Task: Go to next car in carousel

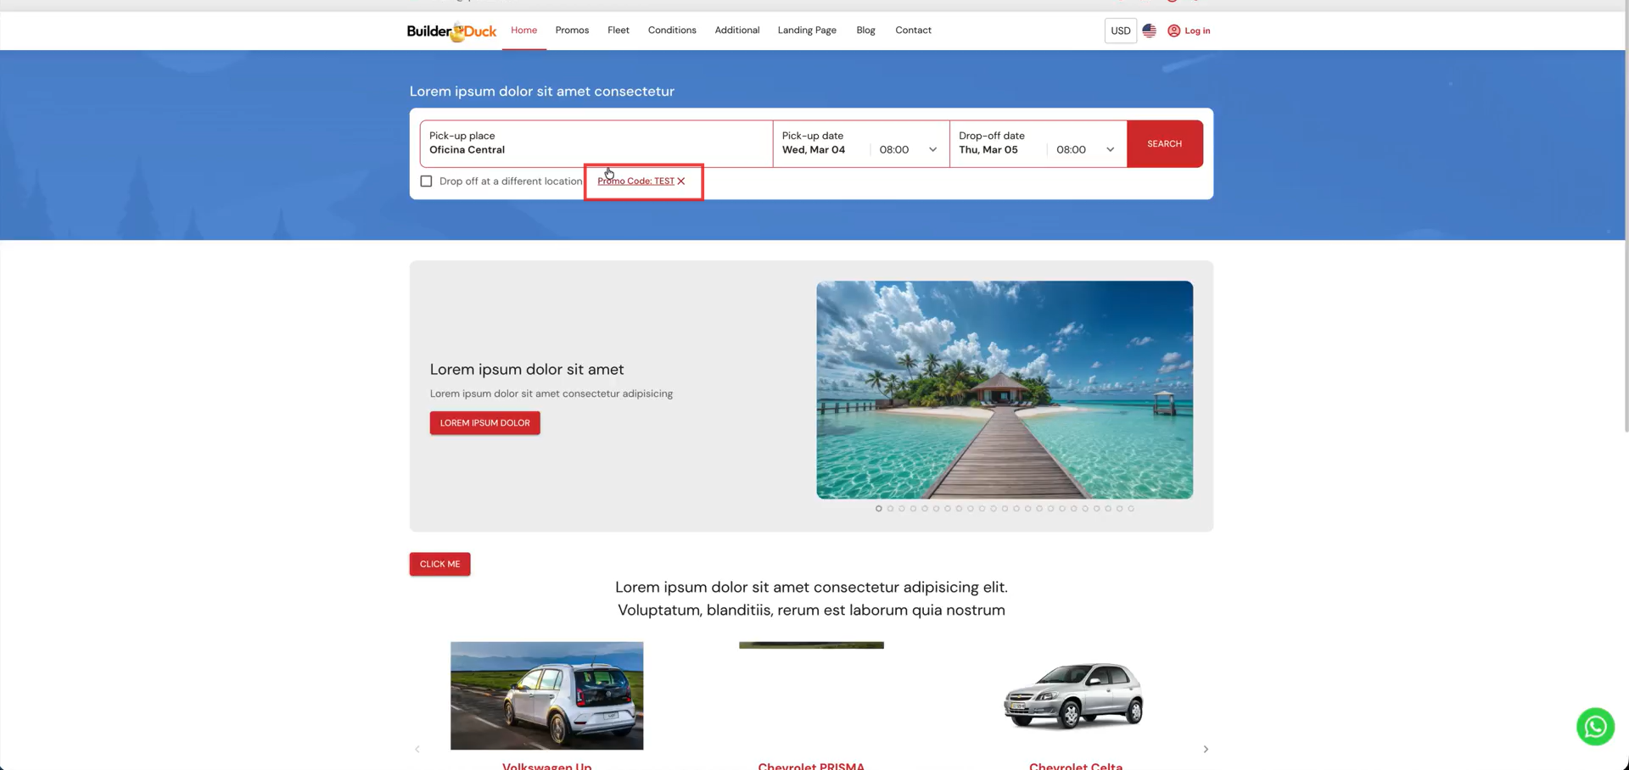Action: pyautogui.click(x=1205, y=749)
